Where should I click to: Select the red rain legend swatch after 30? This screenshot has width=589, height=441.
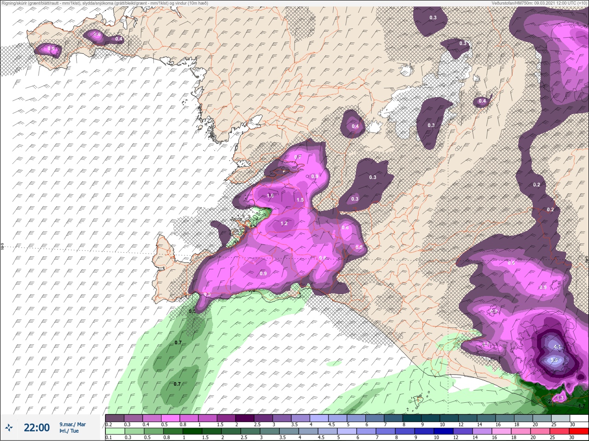(x=579, y=431)
